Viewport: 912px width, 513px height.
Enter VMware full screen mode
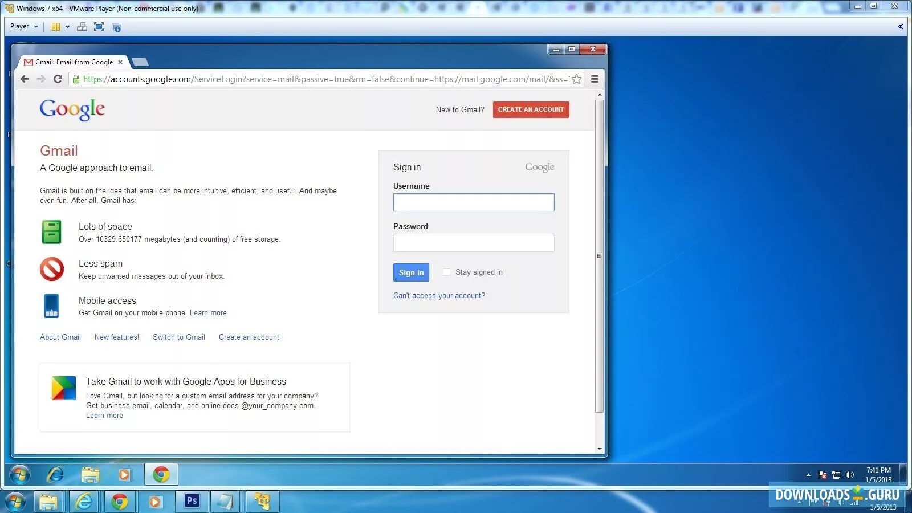(x=99, y=27)
